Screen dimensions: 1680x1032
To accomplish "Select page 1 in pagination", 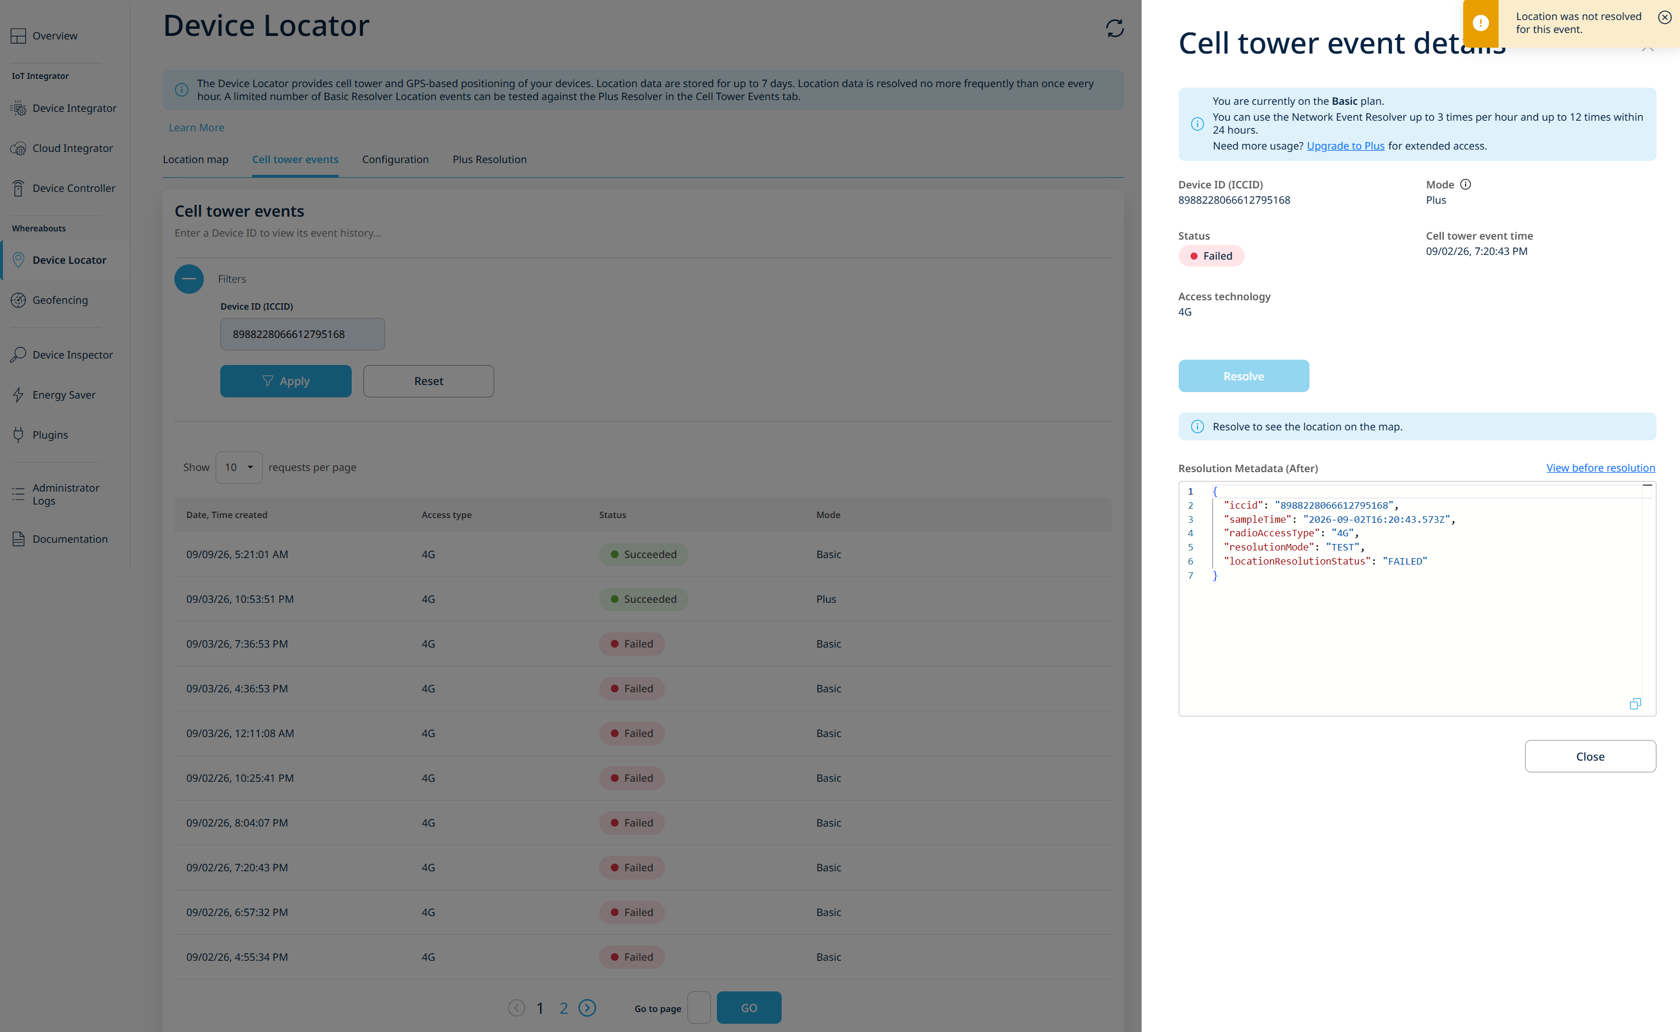I will tap(540, 1008).
